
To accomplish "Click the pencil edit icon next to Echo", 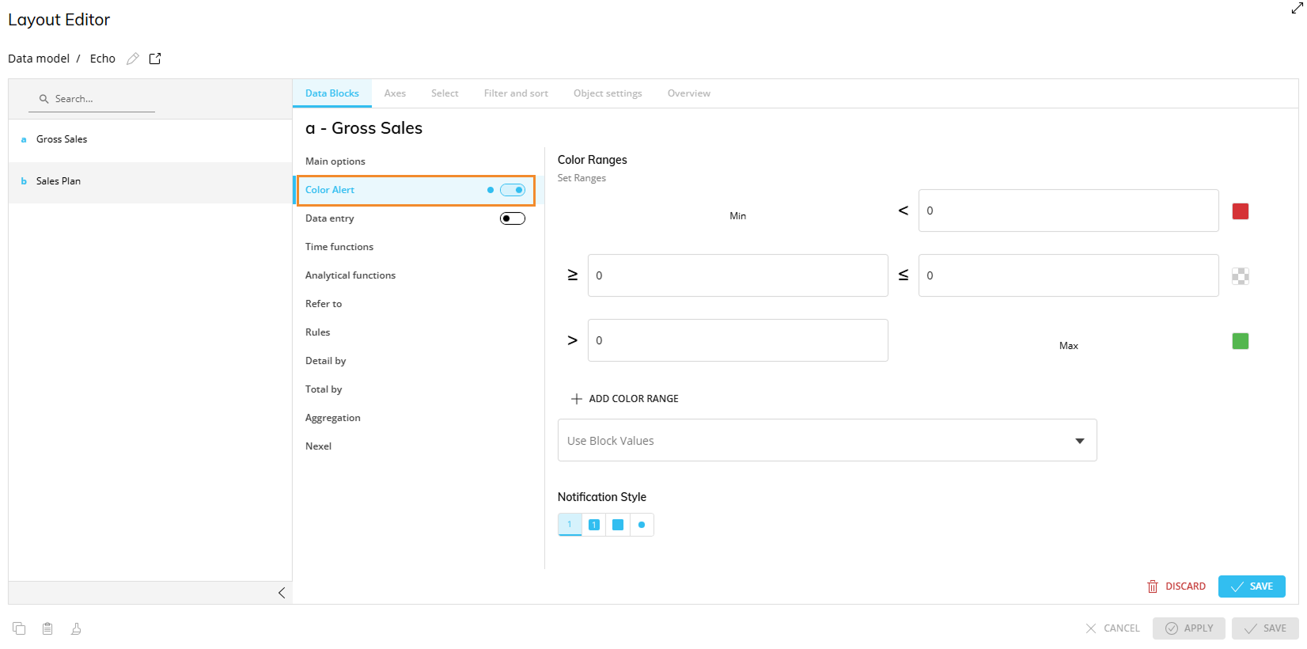I will coord(133,59).
